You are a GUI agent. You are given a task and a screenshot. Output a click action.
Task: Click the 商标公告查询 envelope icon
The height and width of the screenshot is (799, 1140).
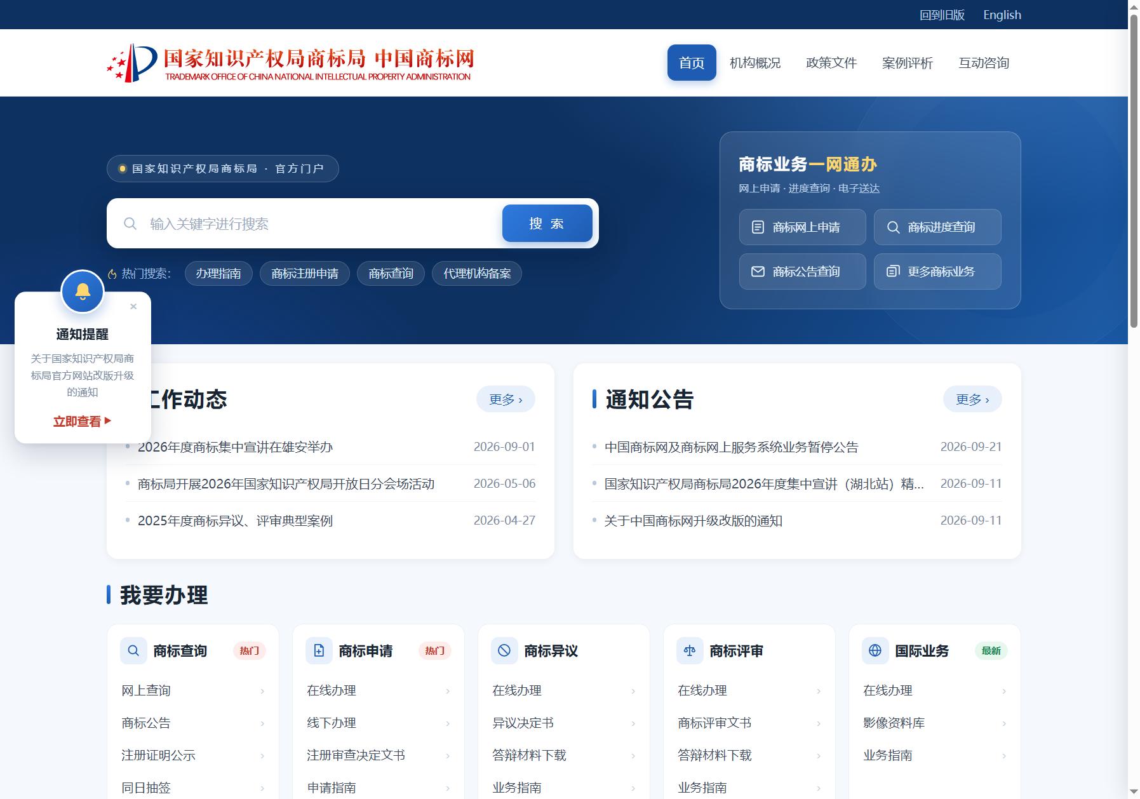(758, 272)
